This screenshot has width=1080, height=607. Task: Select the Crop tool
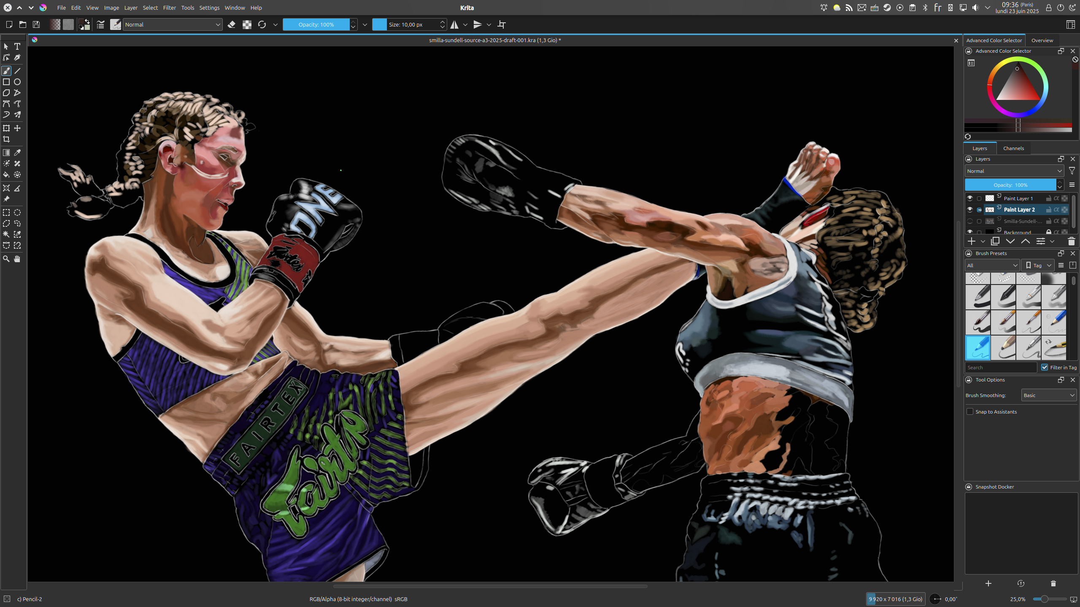click(6, 139)
